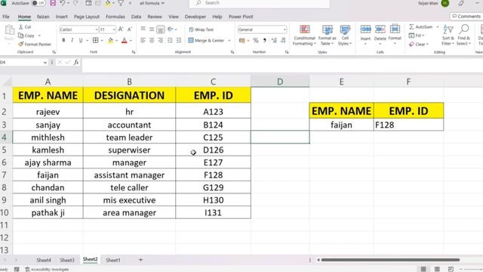Image resolution: width=483 pixels, height=272 pixels.
Task: Apply Underline formatting
Action: point(81,40)
